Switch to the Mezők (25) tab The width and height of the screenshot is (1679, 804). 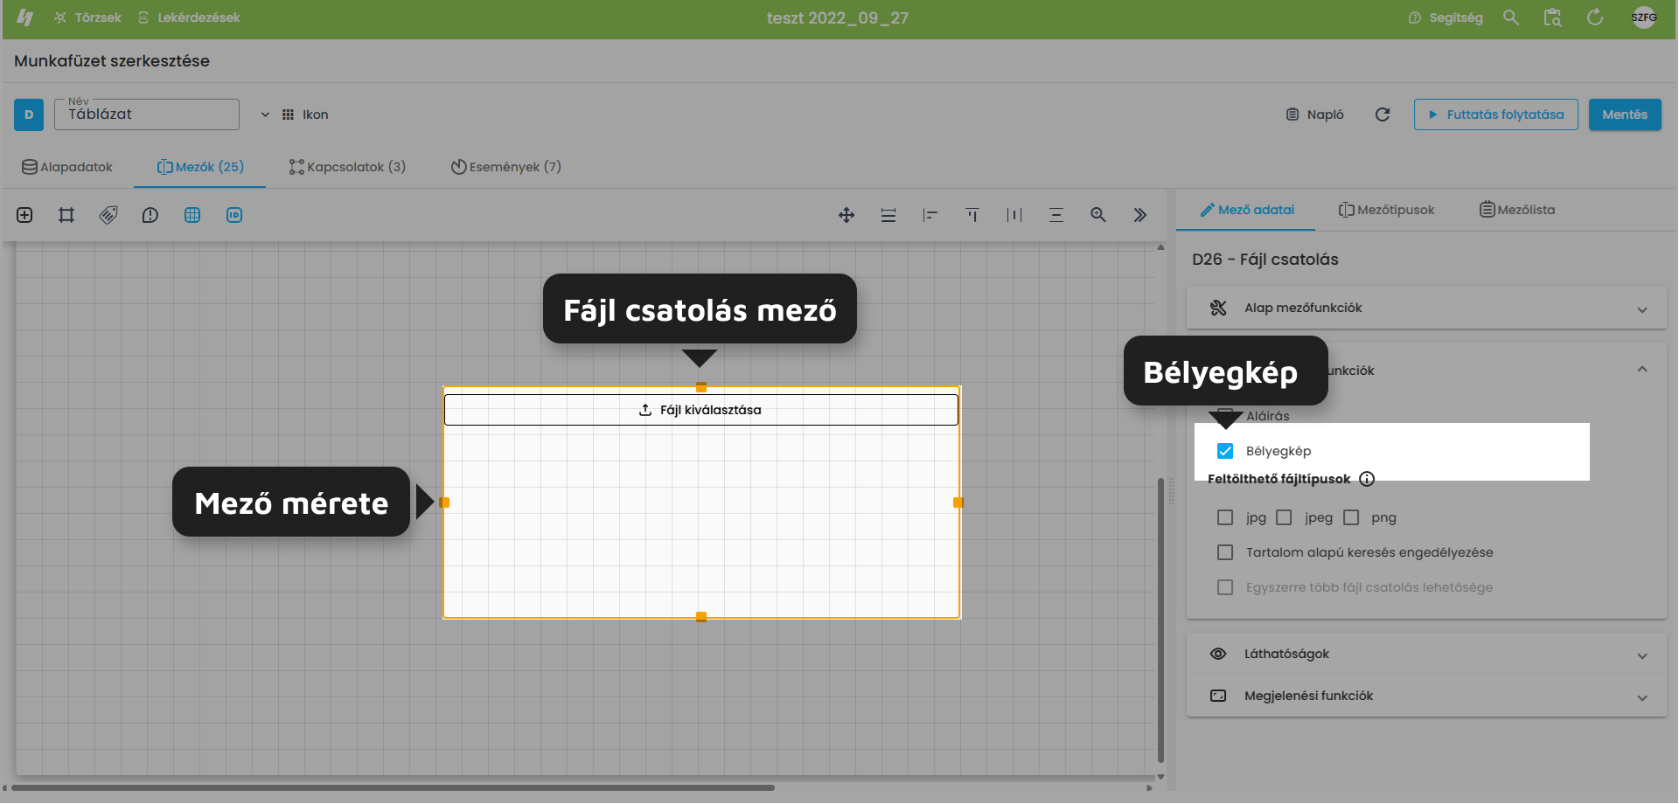(200, 167)
